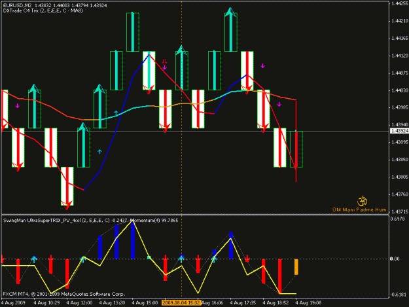The height and width of the screenshot is (307, 409).
Task: Click the 4 Aug 13:20 time axis label
Action: pyautogui.click(x=112, y=303)
